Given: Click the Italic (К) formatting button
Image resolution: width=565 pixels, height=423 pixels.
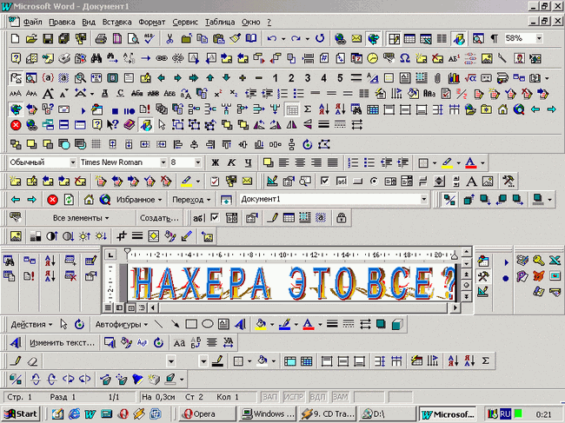Looking at the screenshot, I should (x=231, y=162).
